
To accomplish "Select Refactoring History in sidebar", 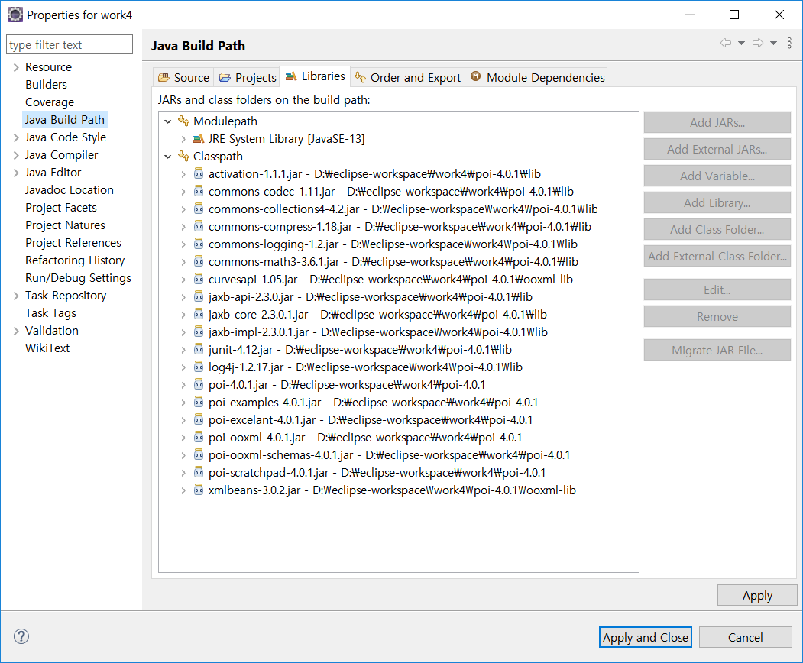I will coord(75,260).
